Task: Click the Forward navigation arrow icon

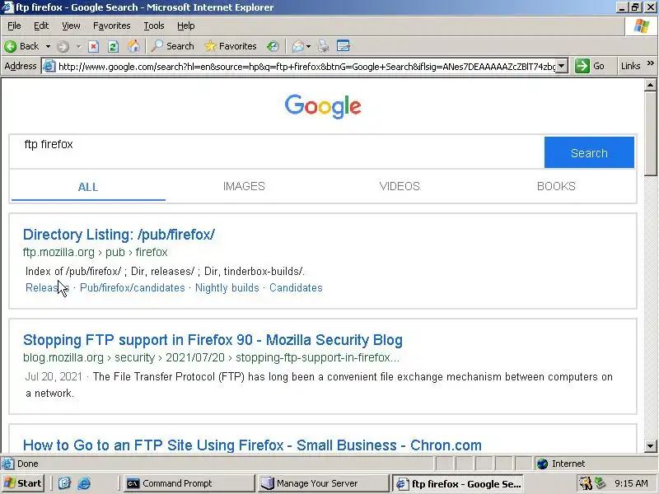Action: pyautogui.click(x=63, y=46)
